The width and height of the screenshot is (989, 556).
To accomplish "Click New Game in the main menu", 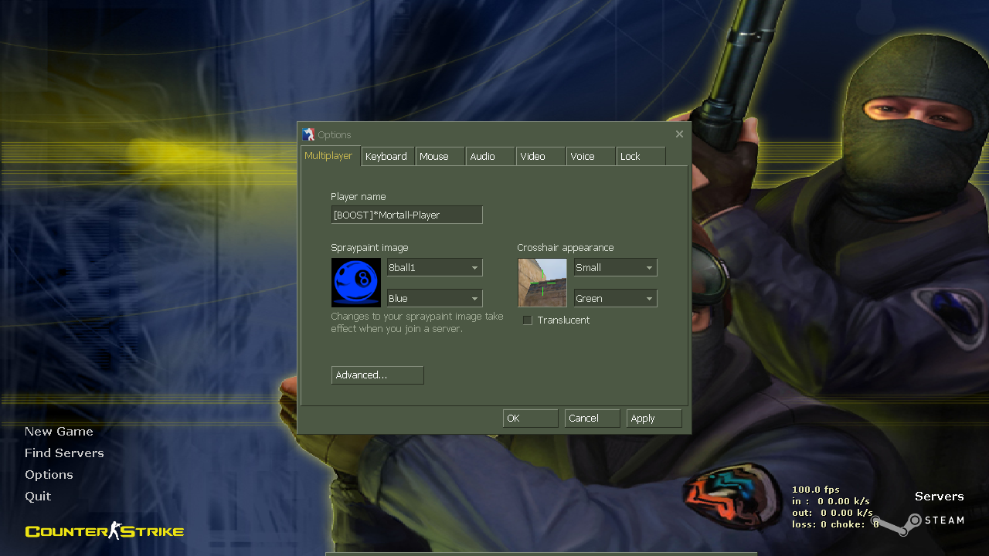I will pos(59,431).
